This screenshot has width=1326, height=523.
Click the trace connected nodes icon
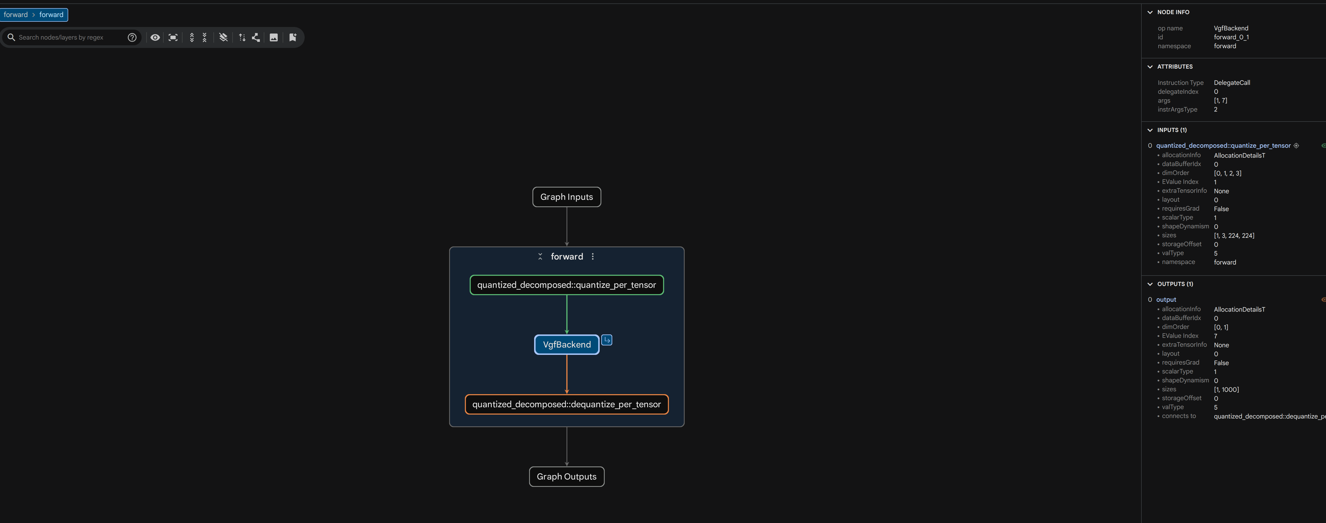256,37
